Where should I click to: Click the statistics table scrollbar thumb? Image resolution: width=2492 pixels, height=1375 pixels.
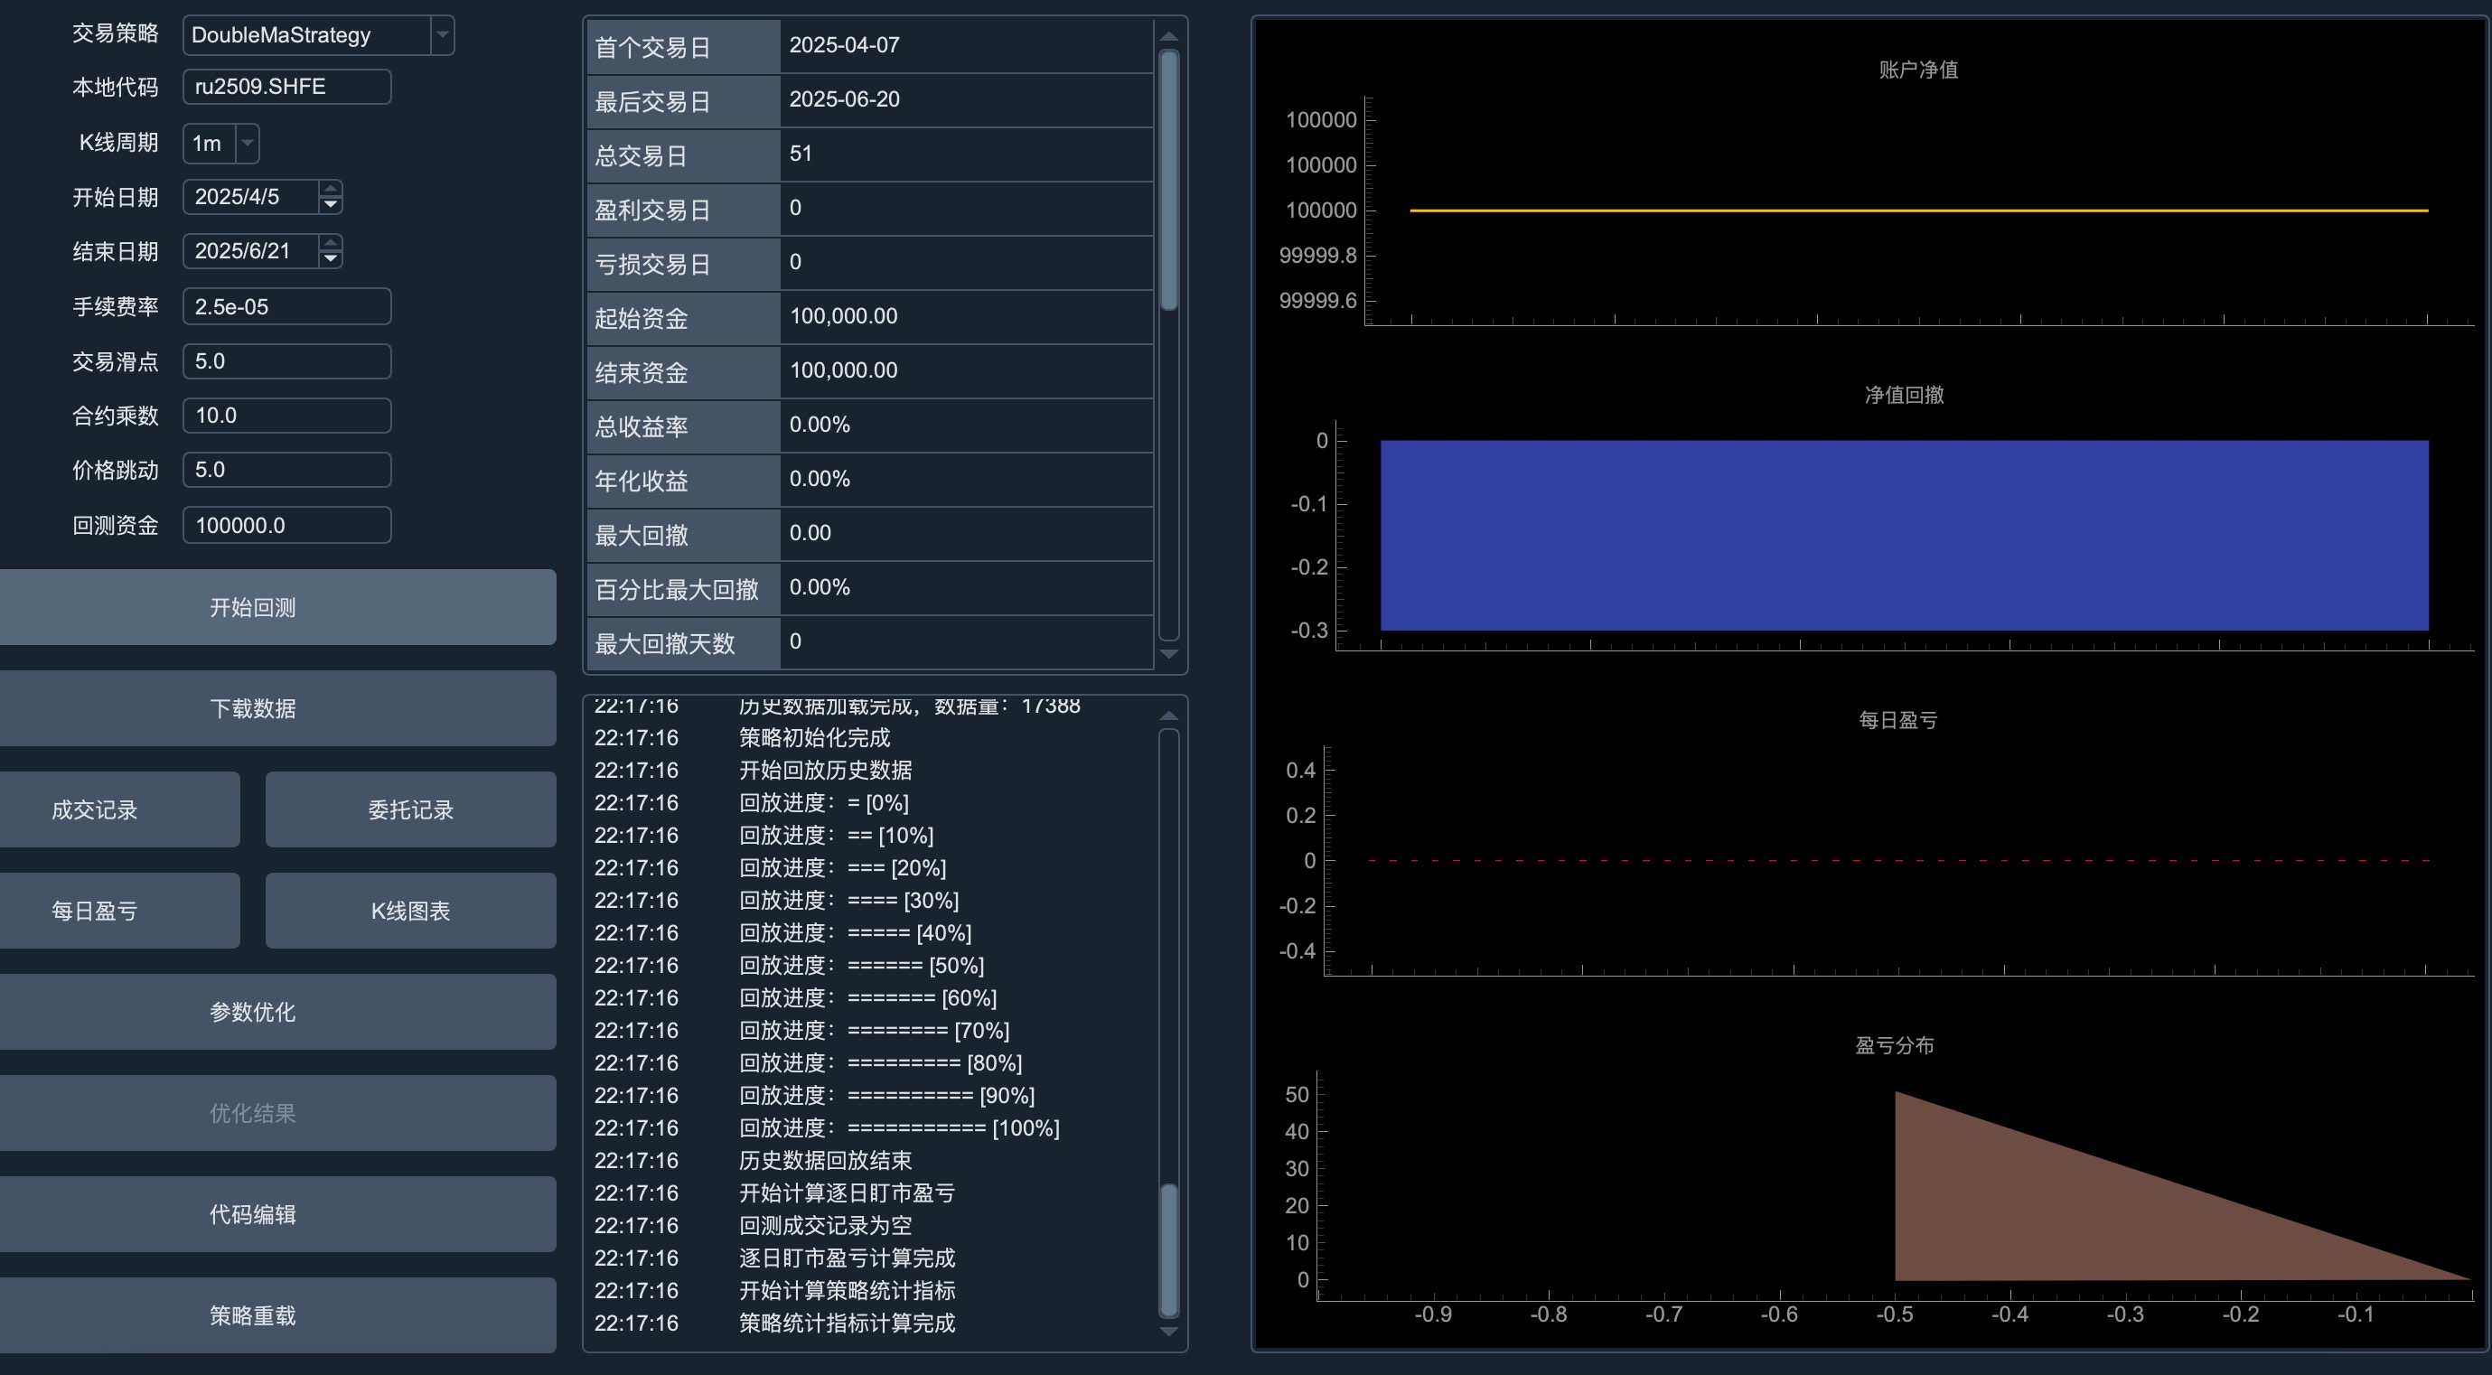[x=1168, y=181]
